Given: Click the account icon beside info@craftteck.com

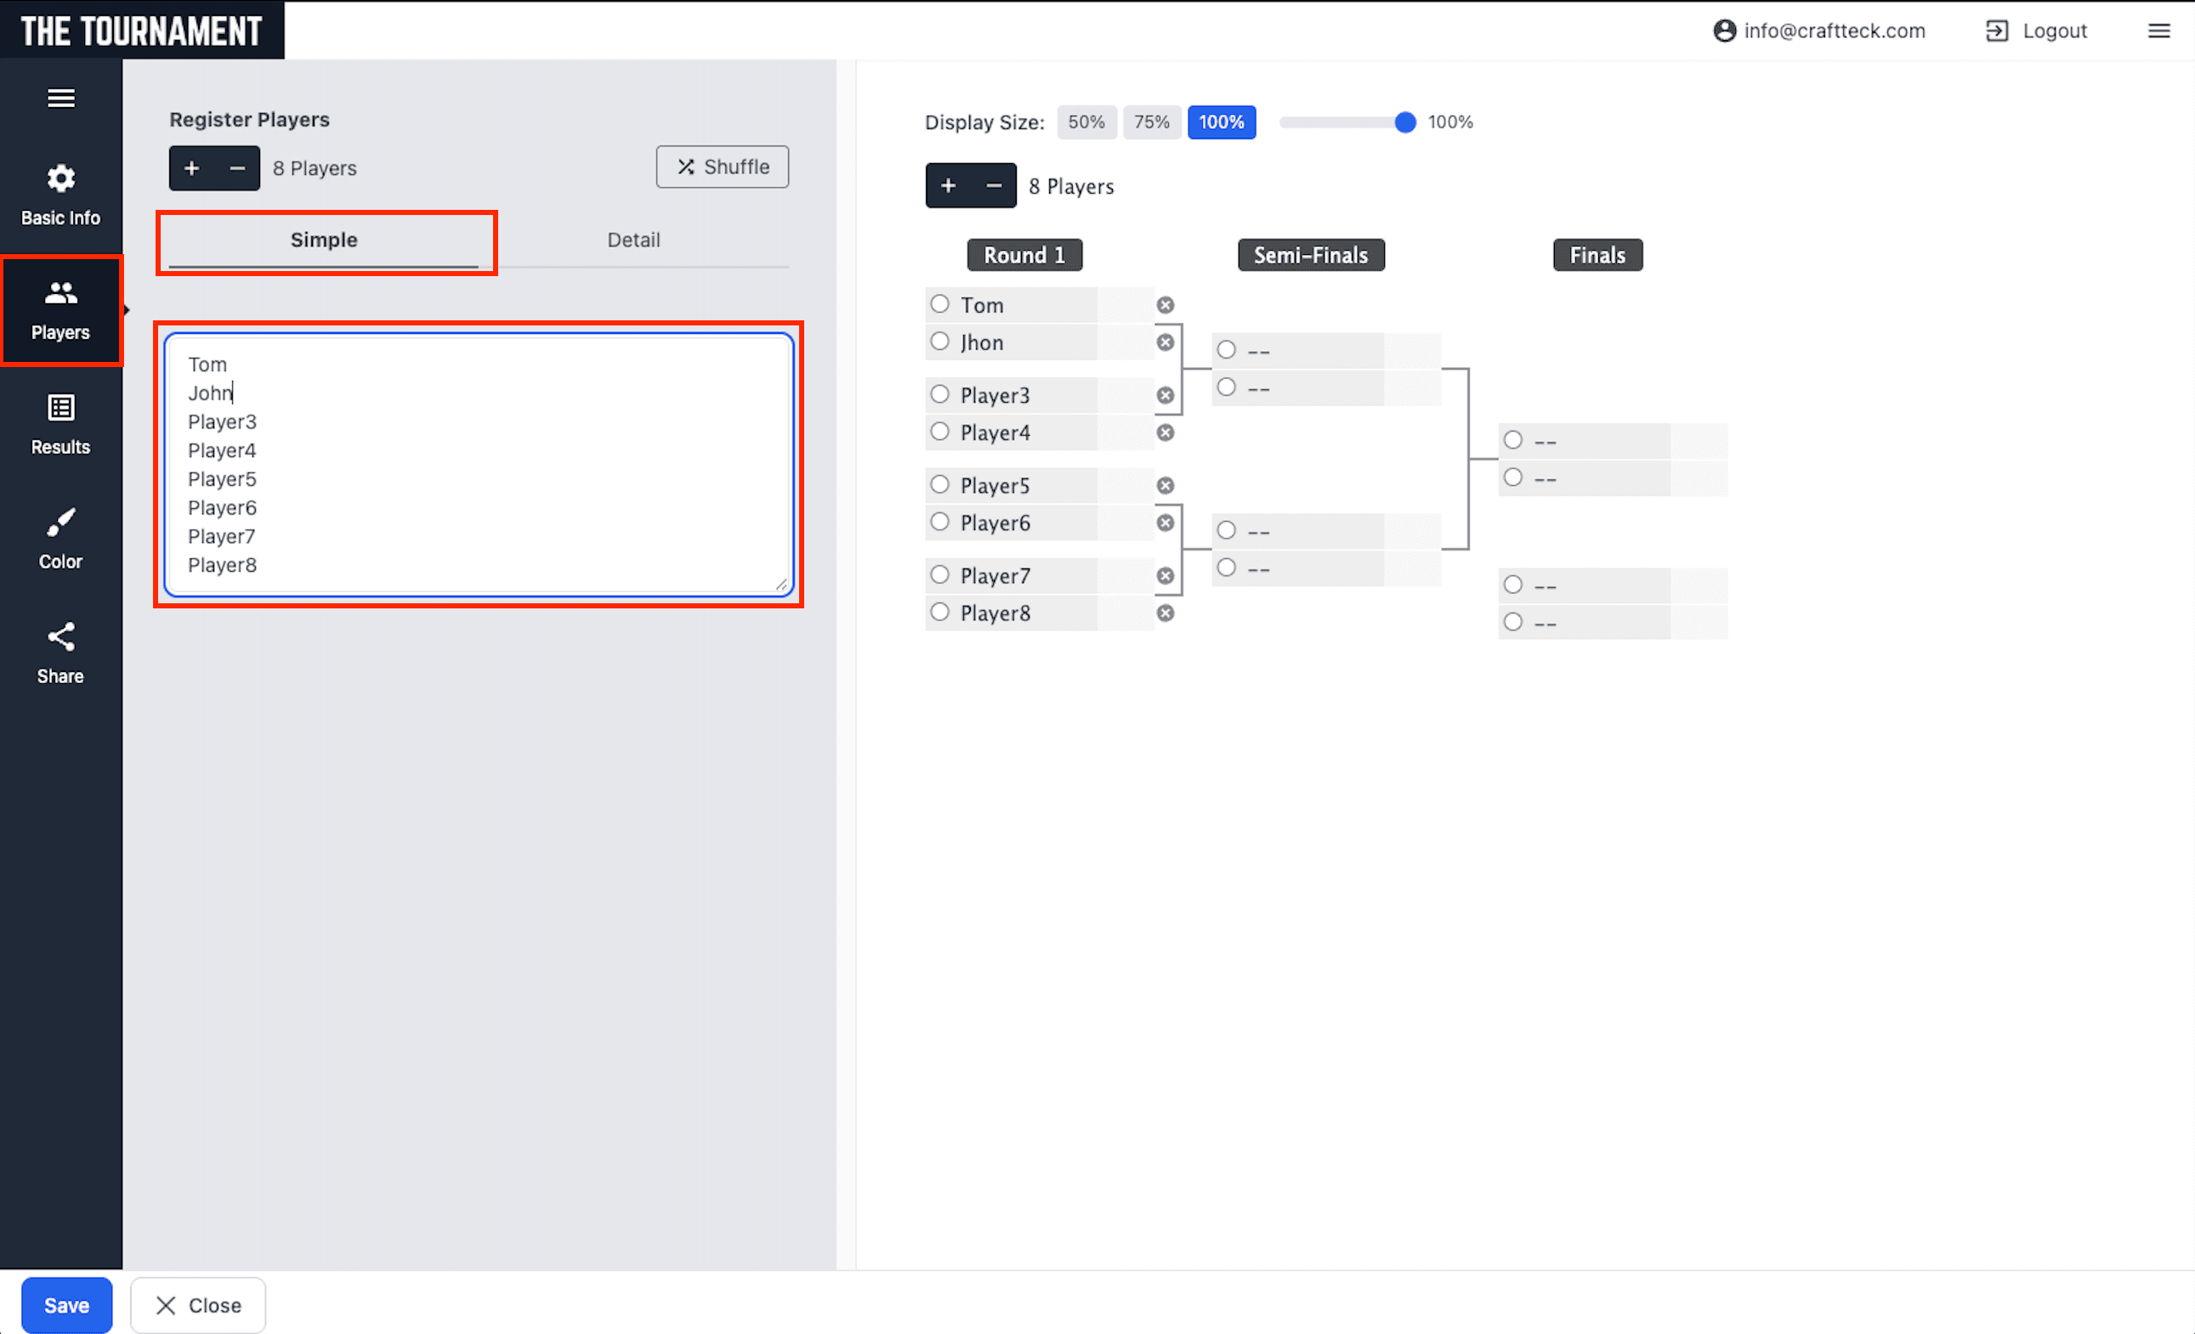Looking at the screenshot, I should 1725,31.
